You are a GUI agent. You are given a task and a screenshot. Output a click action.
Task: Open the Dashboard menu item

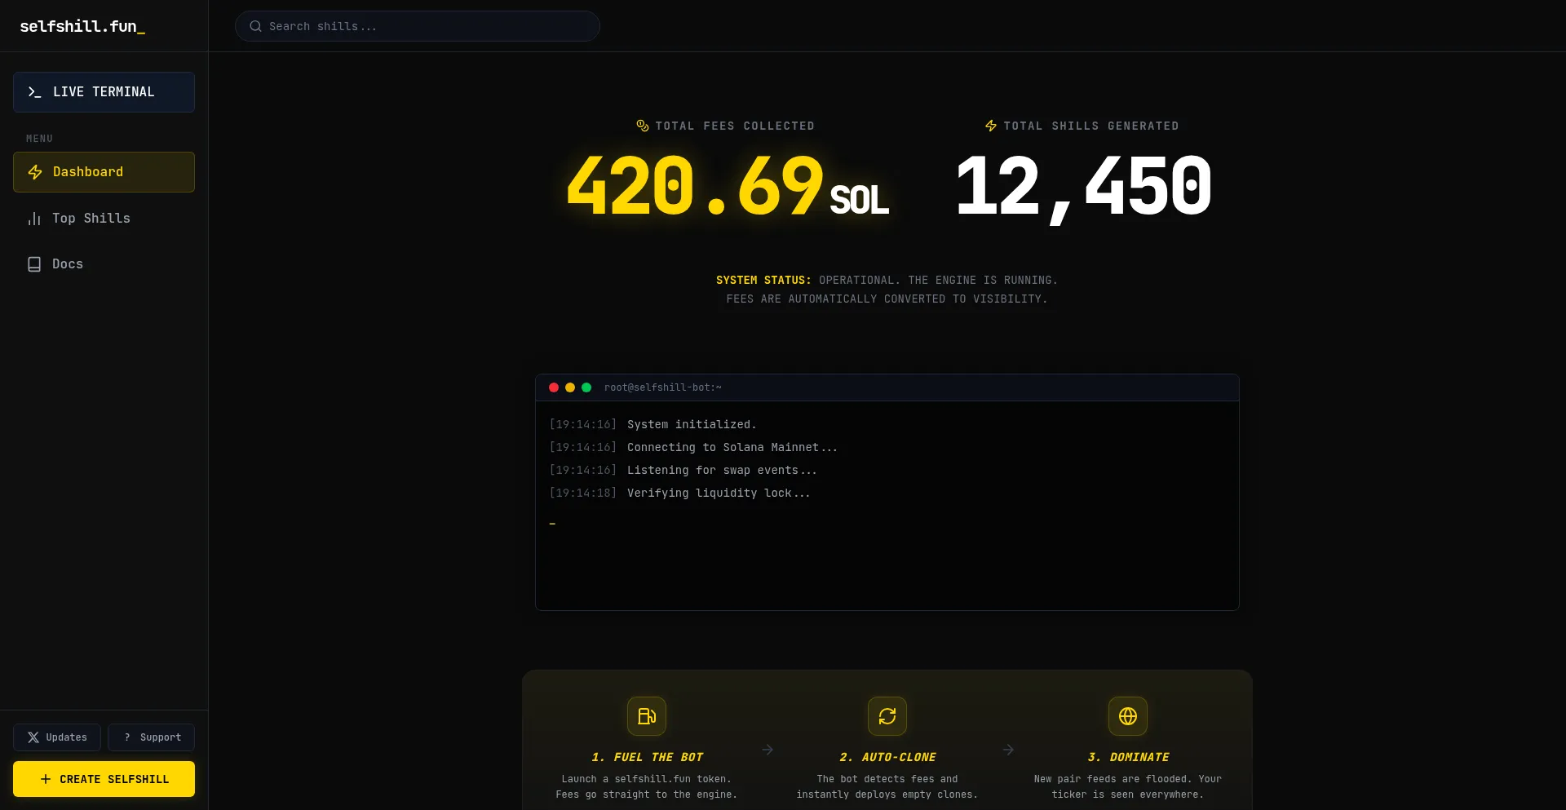[x=104, y=172]
